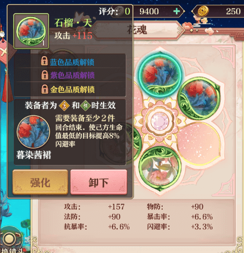Screen dimensions: 244x253
Task: Select the bottom pink lotus orb slot
Action: point(160,168)
